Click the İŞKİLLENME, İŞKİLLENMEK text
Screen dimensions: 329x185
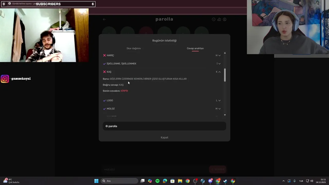coord(122,64)
